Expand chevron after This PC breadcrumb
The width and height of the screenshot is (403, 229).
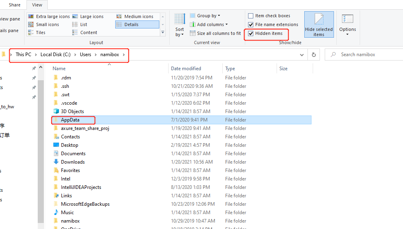click(36, 55)
